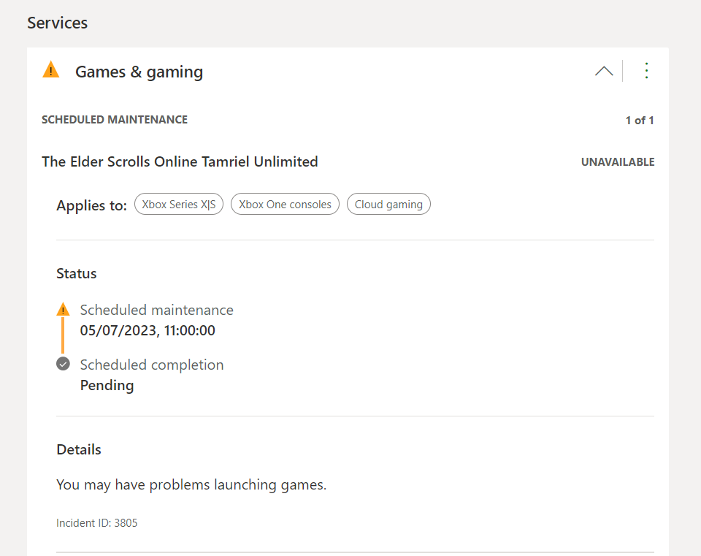This screenshot has width=701, height=556.
Task: Click the orange warning icon beside Games & gaming
Action: (x=51, y=70)
